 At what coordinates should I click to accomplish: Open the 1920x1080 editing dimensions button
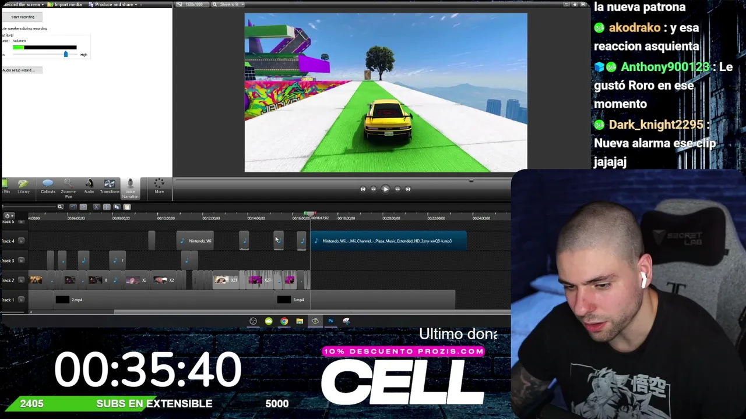point(192,5)
